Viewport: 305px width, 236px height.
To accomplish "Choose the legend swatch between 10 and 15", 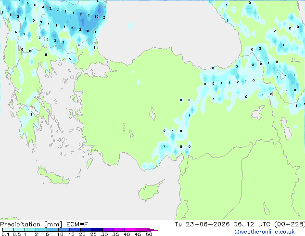I will tap(64, 230).
